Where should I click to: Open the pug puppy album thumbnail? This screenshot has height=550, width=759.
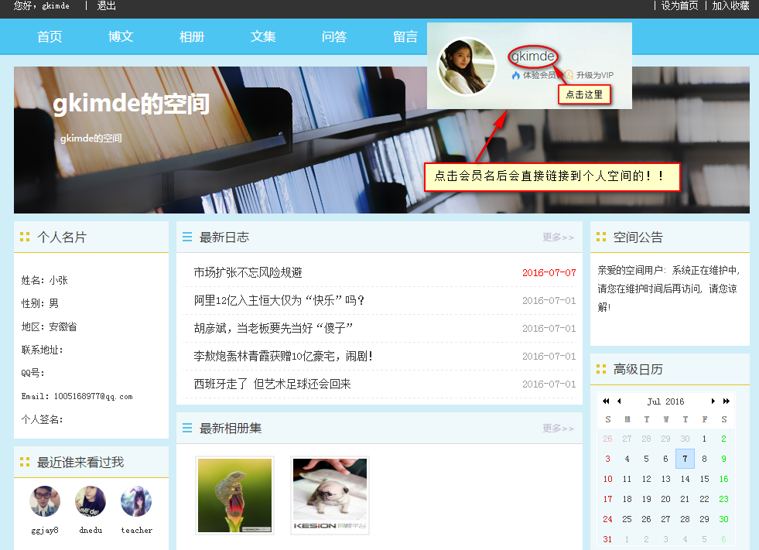pyautogui.click(x=330, y=495)
